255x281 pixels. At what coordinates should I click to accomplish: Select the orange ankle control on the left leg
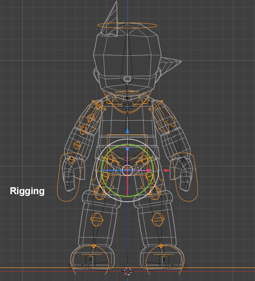coord(94,246)
